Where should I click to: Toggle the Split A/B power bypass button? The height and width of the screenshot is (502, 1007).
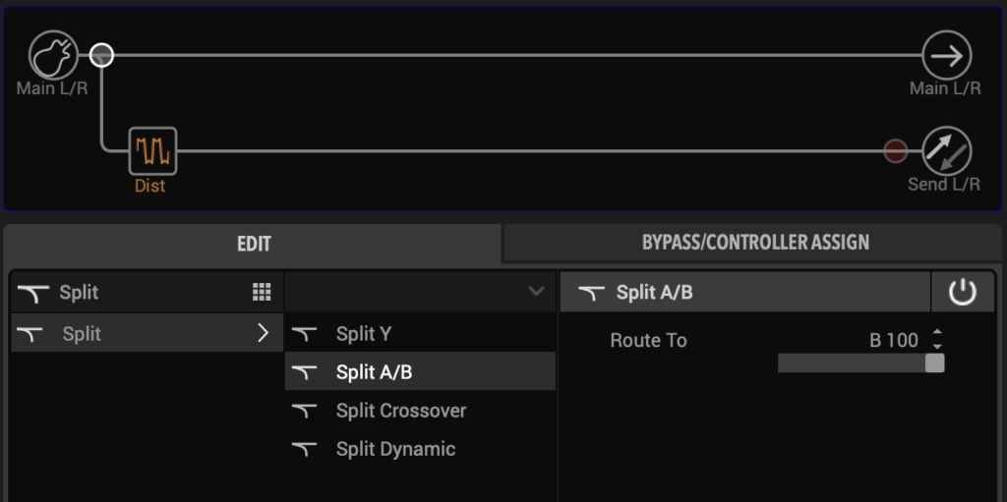pos(962,292)
